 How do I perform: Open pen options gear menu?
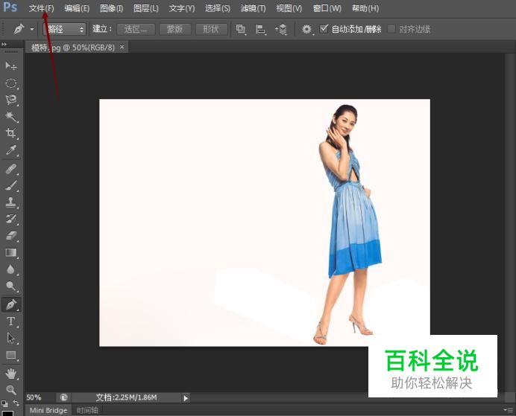click(x=306, y=30)
